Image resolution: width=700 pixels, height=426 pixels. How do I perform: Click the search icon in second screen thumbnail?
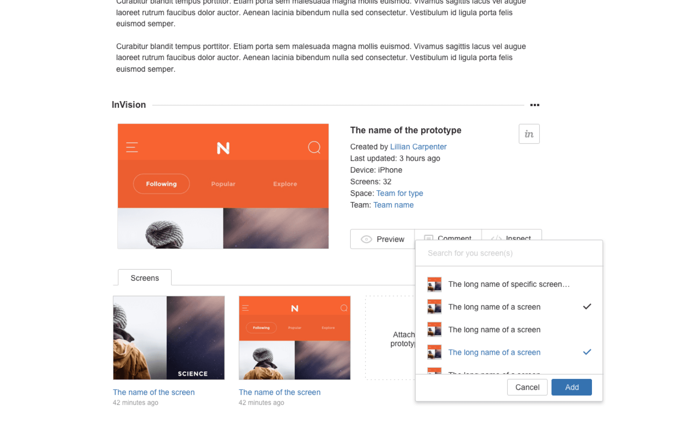(344, 308)
